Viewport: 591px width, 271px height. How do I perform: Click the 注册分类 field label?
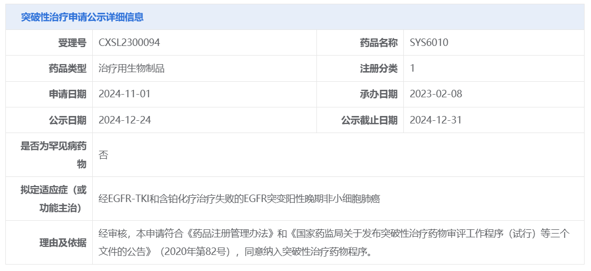pos(379,68)
